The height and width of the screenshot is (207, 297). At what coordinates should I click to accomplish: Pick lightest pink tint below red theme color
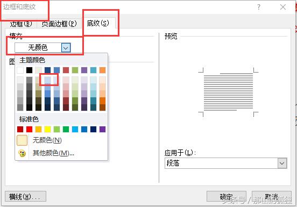66,80
